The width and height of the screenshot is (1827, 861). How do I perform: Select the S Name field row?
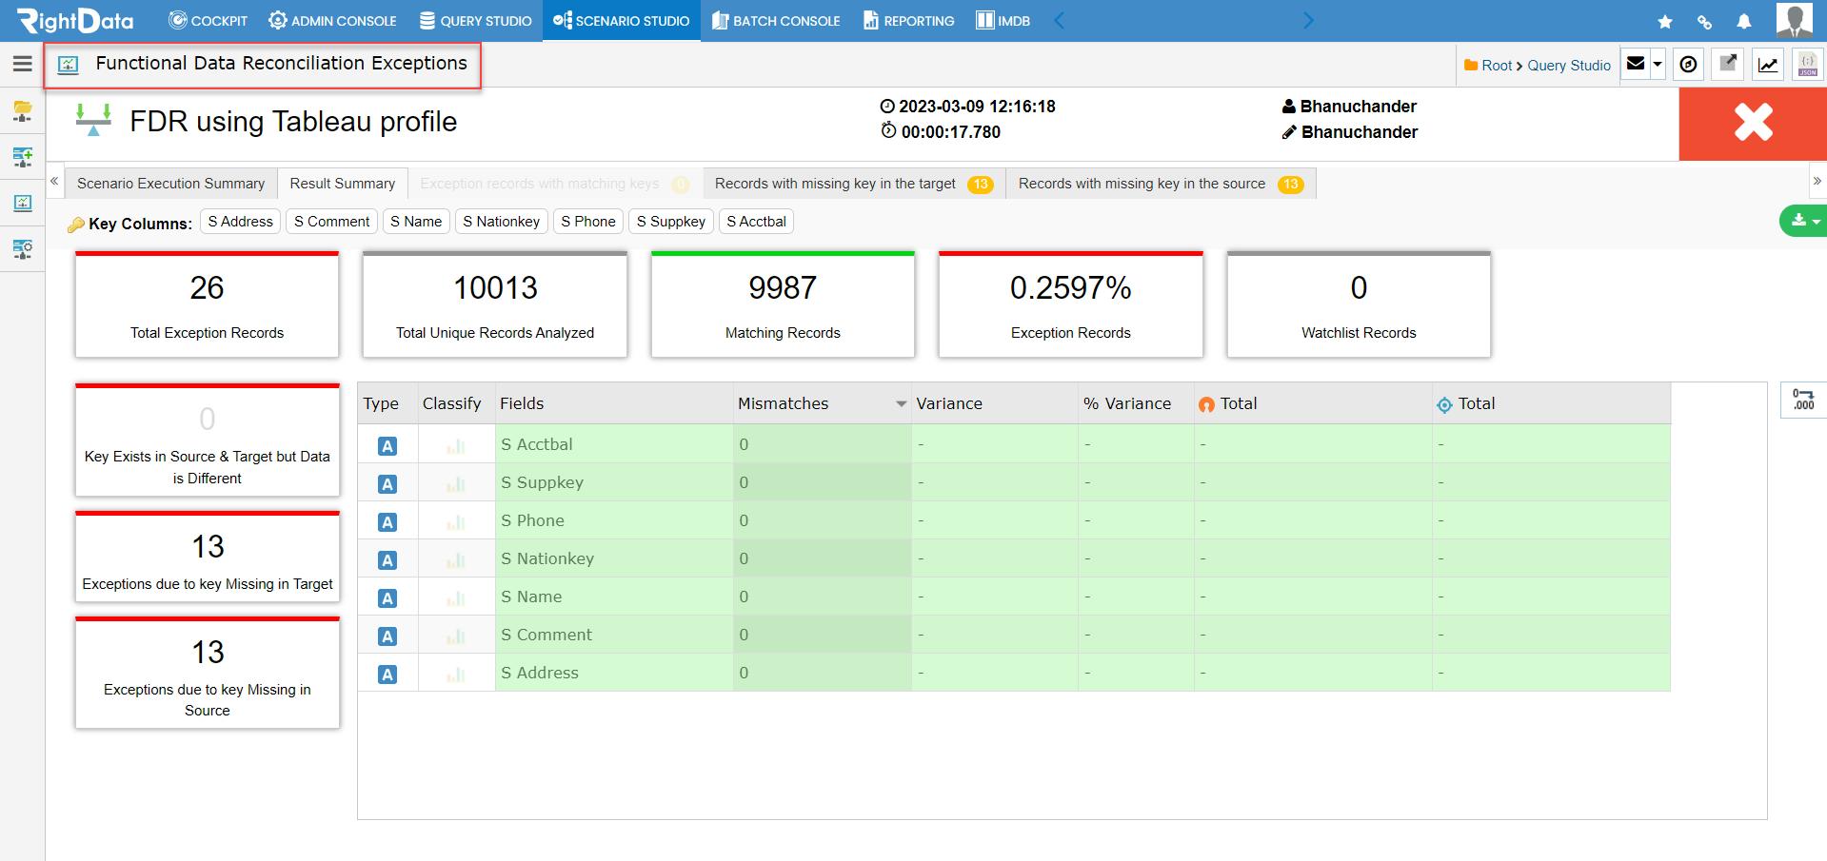[x=1014, y=597]
